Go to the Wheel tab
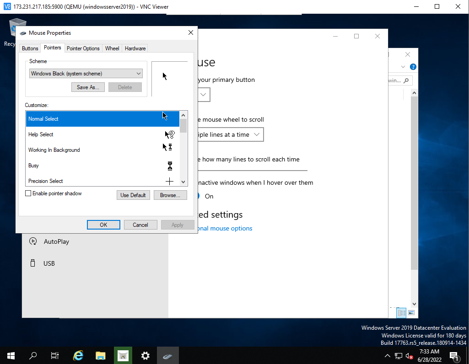Viewport: 469px width, 364px height. coord(112,48)
